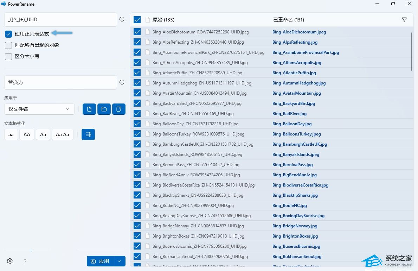
Task: Toggle the include subfolders button
Action: (x=118, y=109)
